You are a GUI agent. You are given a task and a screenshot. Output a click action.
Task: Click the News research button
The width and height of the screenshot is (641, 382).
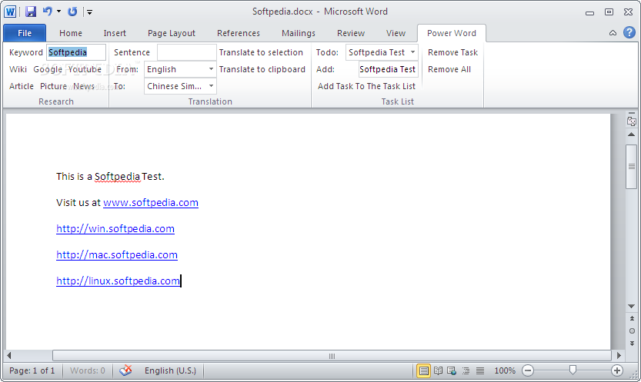[x=84, y=86]
